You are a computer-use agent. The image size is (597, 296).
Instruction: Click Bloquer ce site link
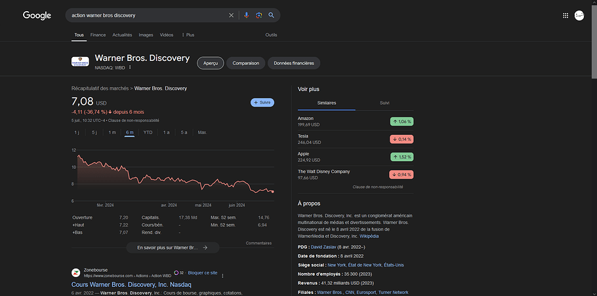tap(203, 273)
